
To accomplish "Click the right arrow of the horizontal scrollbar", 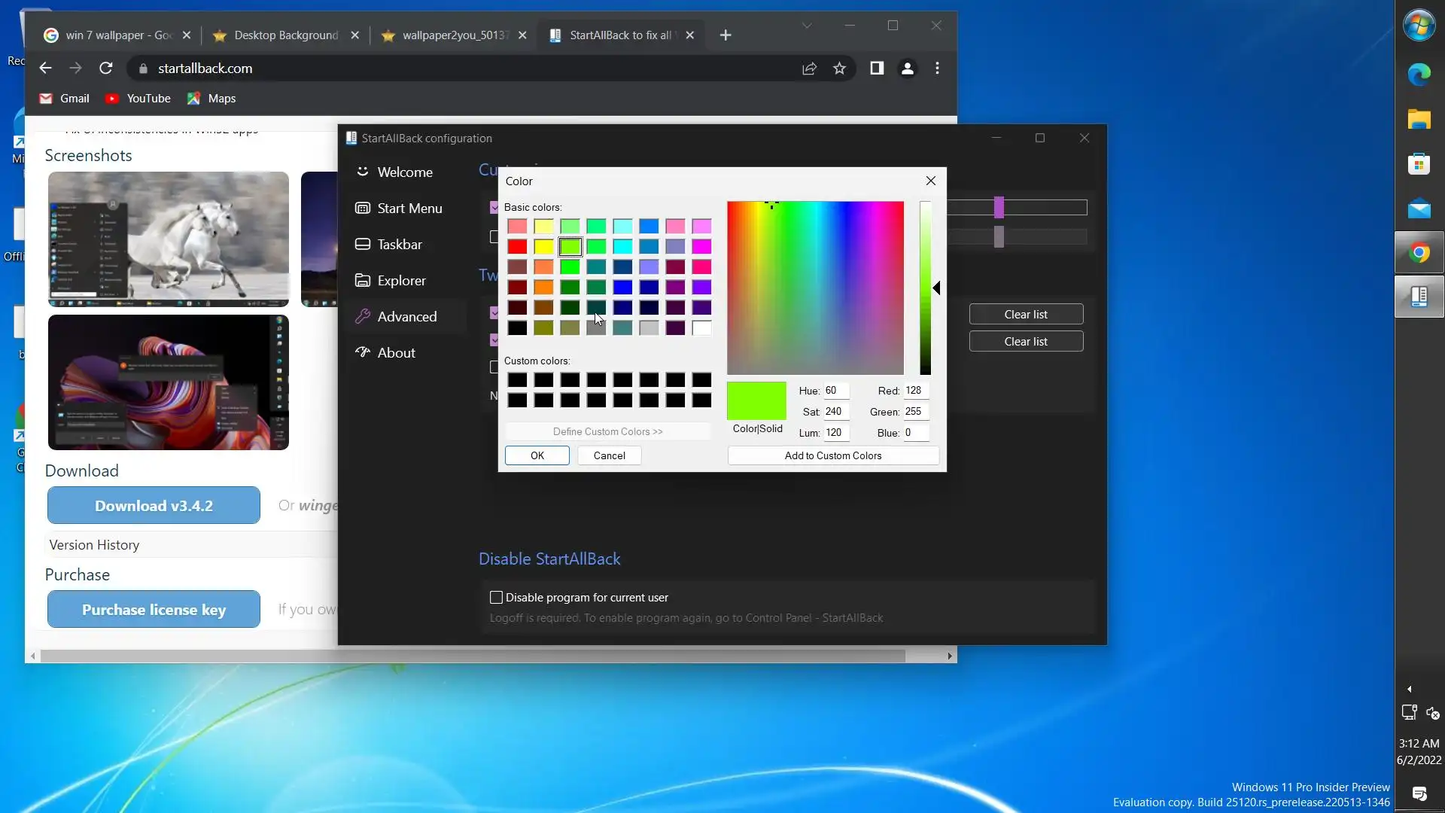I will click(949, 656).
